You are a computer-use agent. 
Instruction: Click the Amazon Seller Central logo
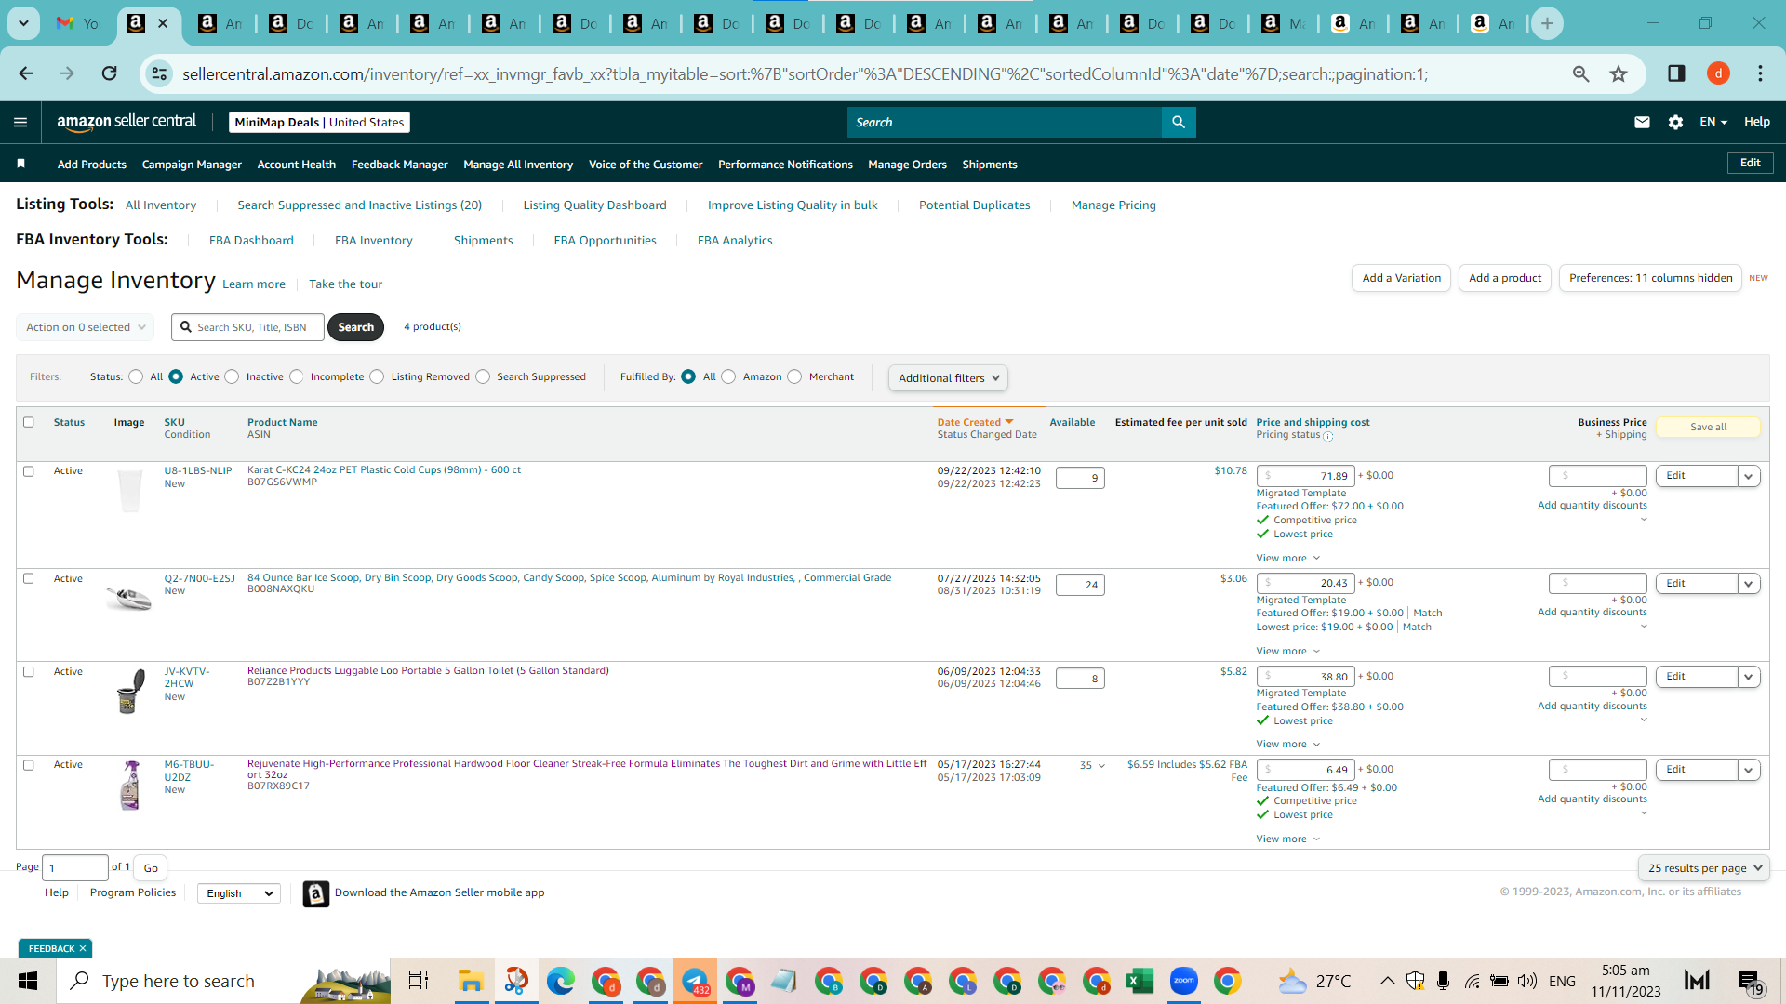click(x=127, y=122)
